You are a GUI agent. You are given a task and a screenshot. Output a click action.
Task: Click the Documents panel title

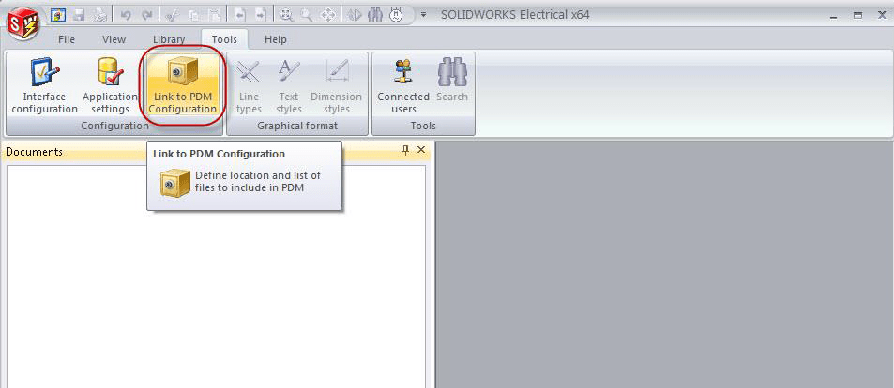point(34,152)
